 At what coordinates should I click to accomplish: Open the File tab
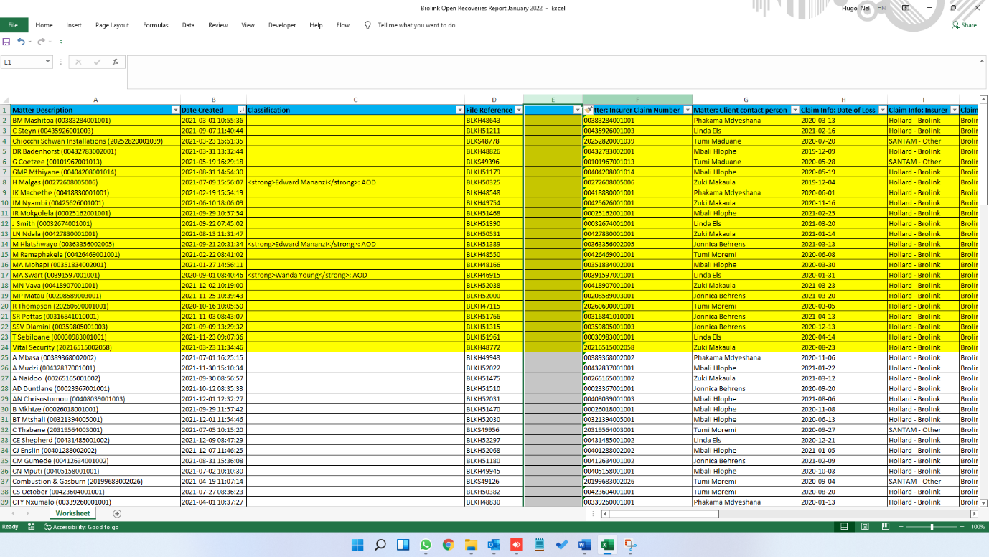(13, 25)
